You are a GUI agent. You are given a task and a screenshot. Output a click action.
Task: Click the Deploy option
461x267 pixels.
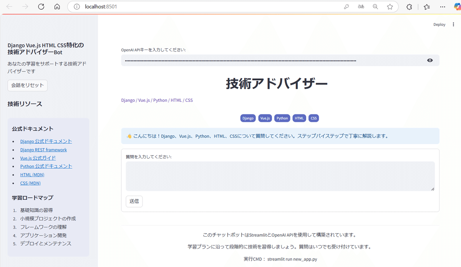[x=439, y=24]
